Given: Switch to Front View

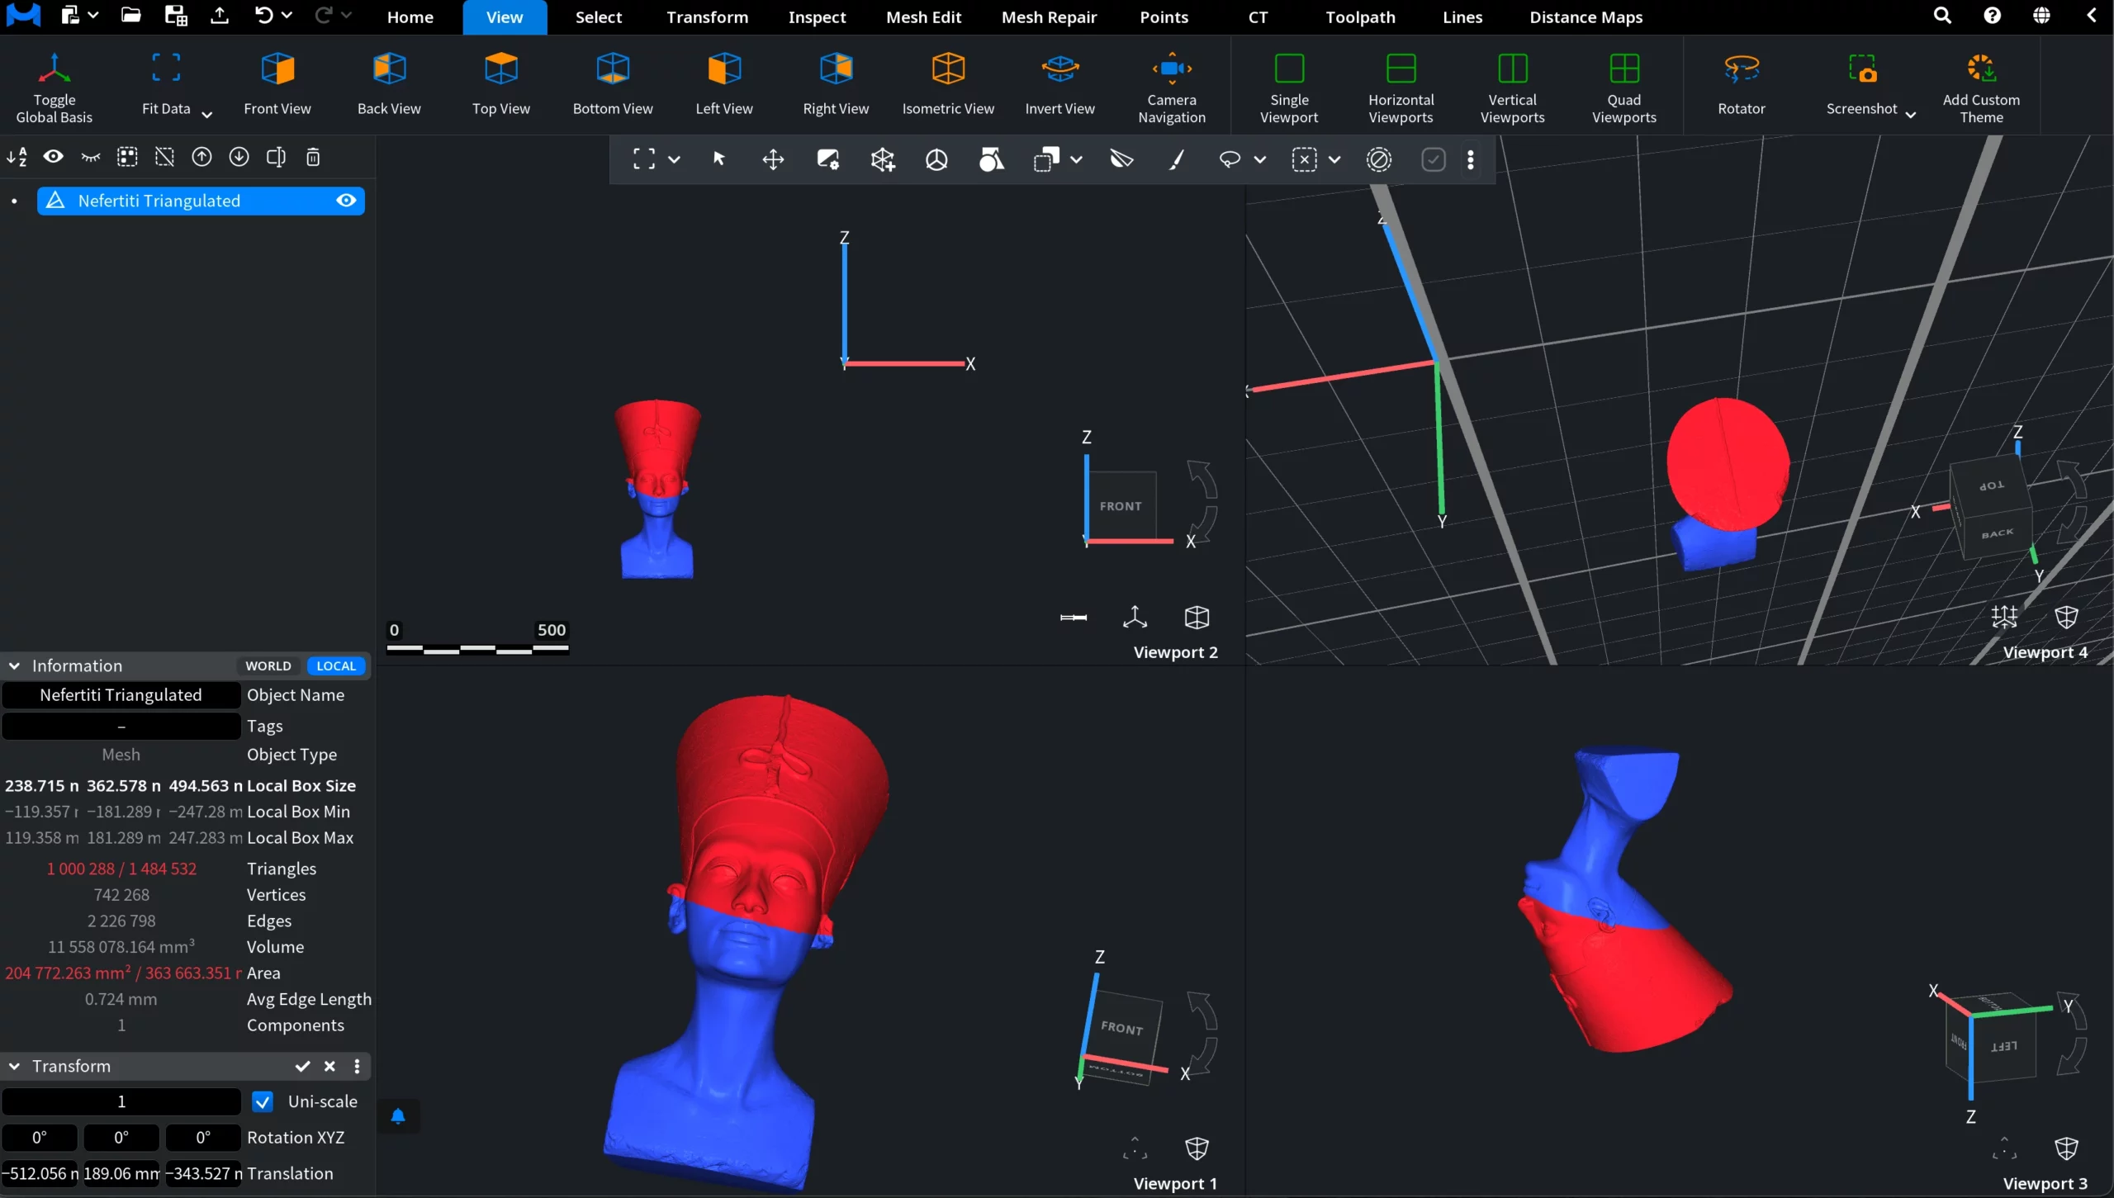Looking at the screenshot, I should 277,86.
